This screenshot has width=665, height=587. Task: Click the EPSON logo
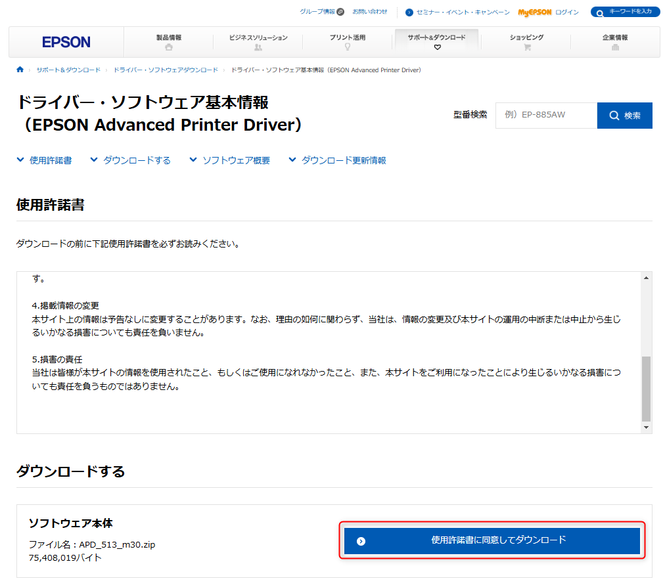pyautogui.click(x=66, y=42)
